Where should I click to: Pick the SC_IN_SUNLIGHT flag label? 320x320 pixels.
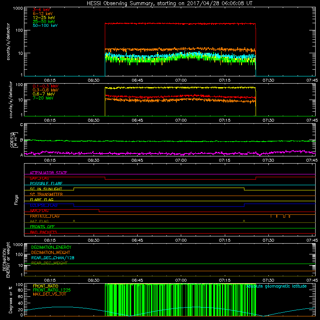pyautogui.click(x=46, y=189)
